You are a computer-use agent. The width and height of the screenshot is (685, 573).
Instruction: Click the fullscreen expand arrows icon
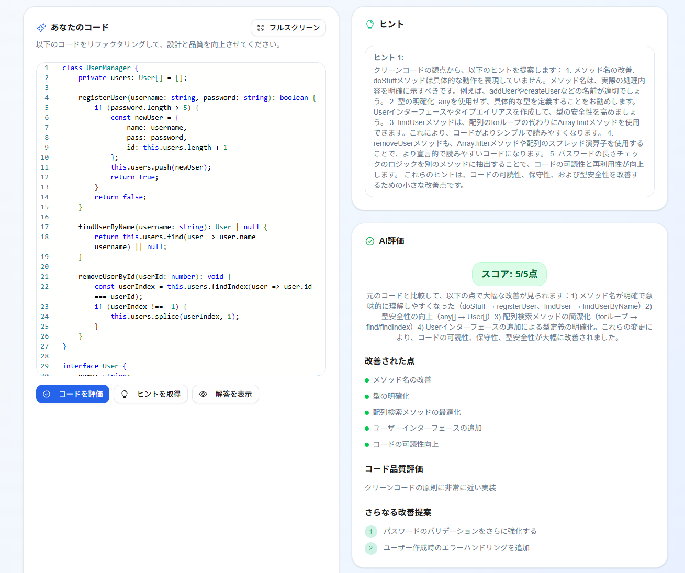(x=261, y=28)
